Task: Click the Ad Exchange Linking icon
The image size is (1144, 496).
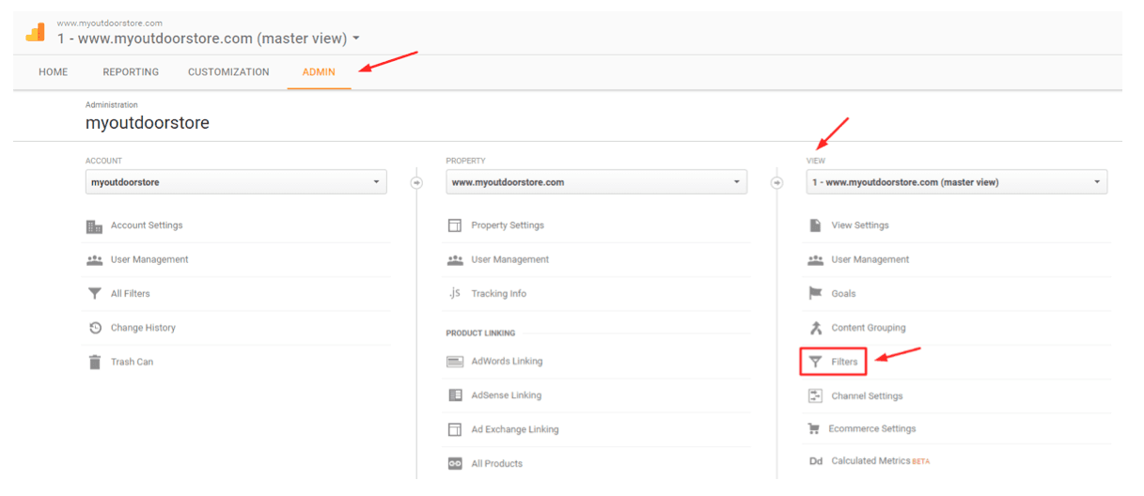Action: [455, 429]
